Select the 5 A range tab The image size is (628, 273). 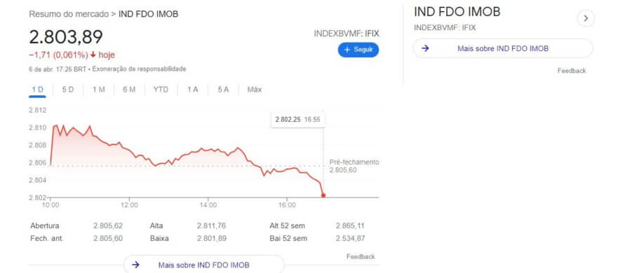click(223, 90)
